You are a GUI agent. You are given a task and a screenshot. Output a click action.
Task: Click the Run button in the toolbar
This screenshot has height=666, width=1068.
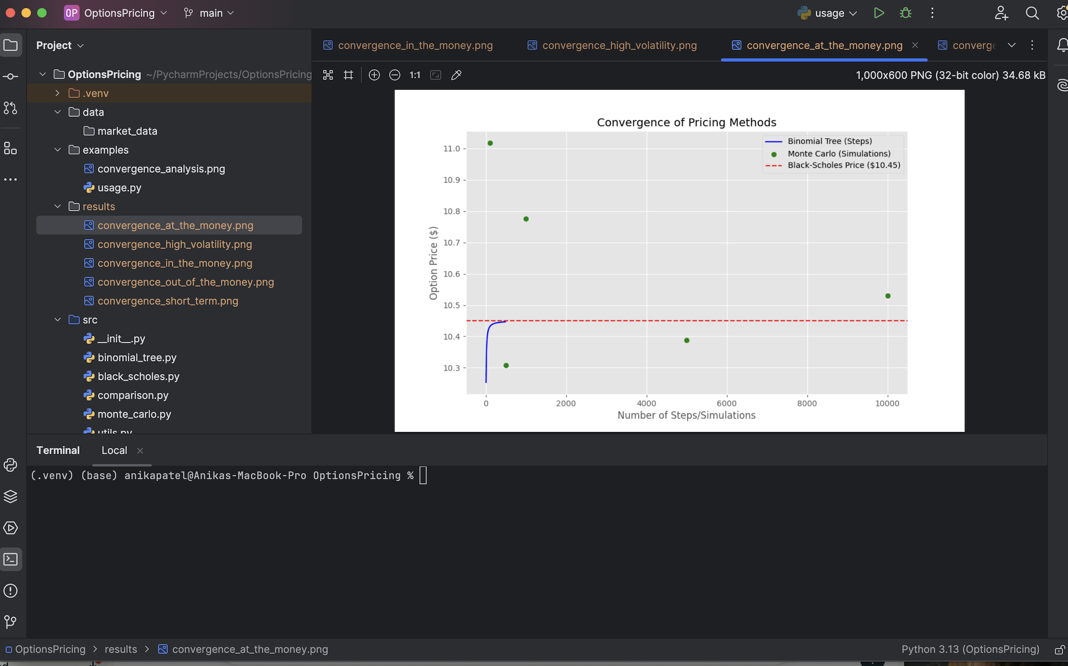(x=878, y=13)
